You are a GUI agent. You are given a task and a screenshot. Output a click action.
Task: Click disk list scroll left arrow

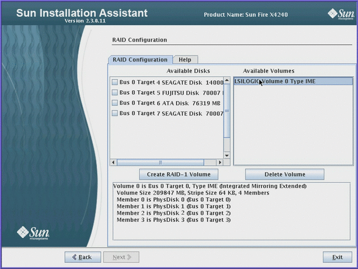pos(114,163)
